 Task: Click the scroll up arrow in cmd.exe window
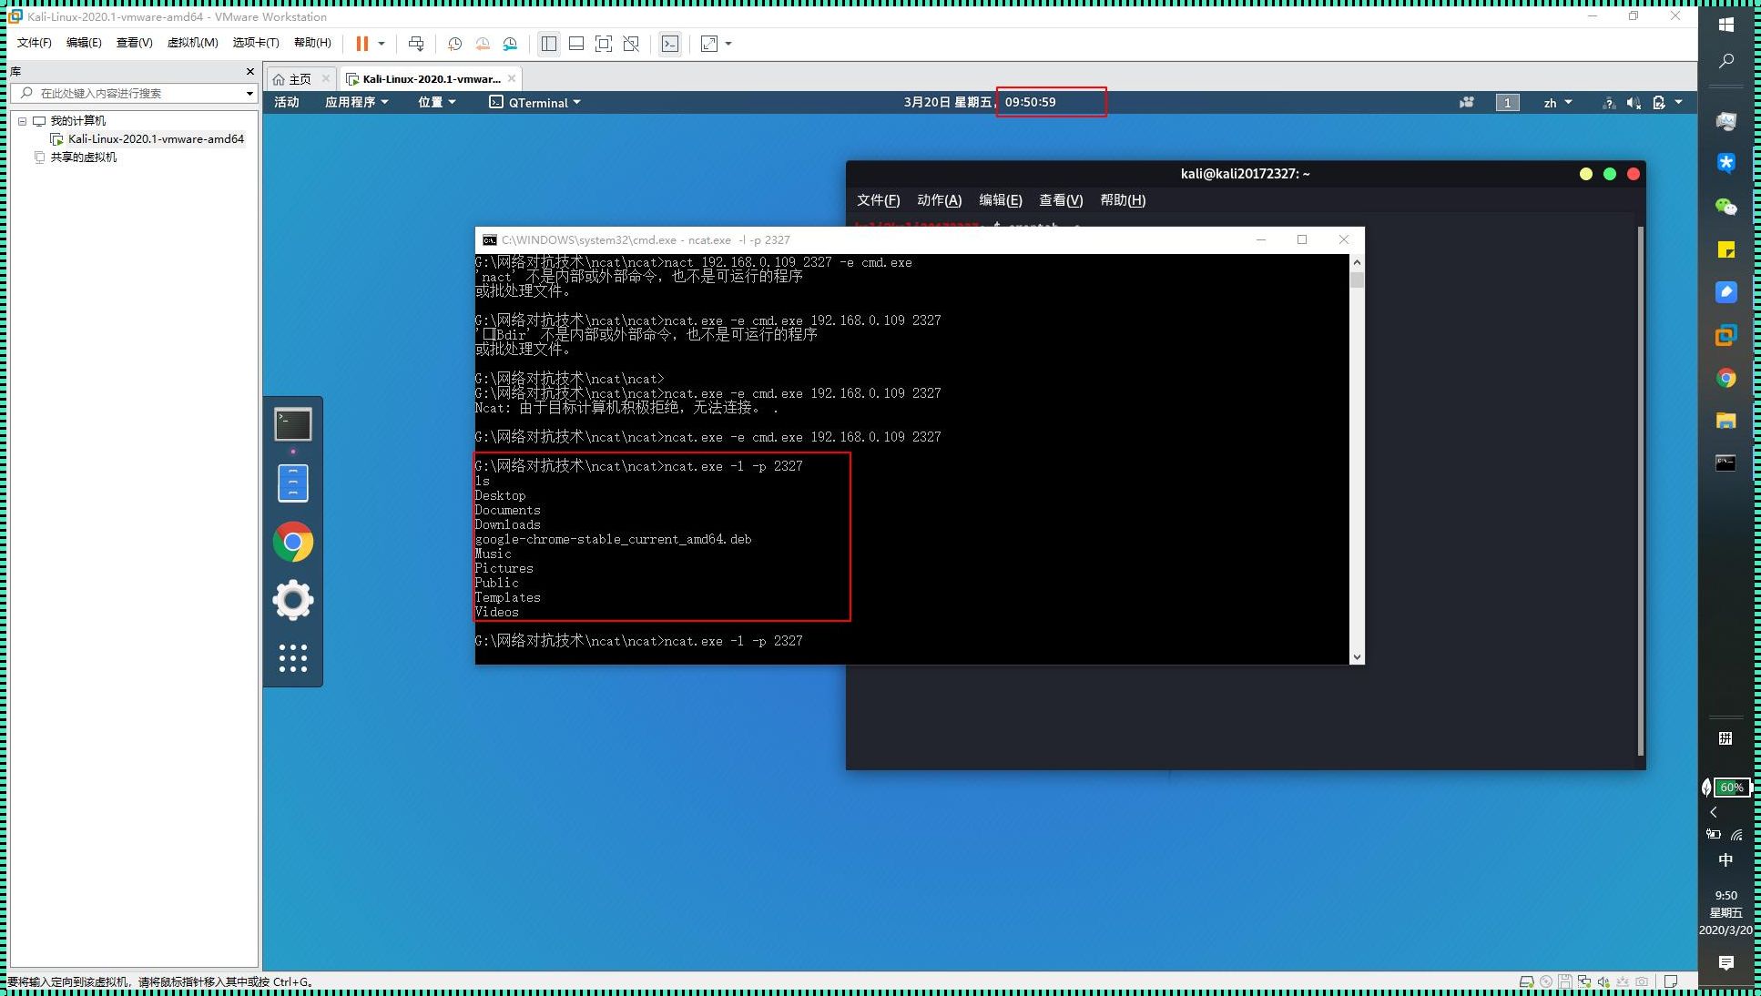click(1357, 262)
